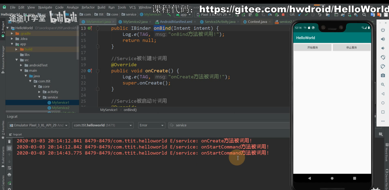Tap the 停止服务 button in the emulator
The width and height of the screenshot is (389, 190).
(x=352, y=48)
